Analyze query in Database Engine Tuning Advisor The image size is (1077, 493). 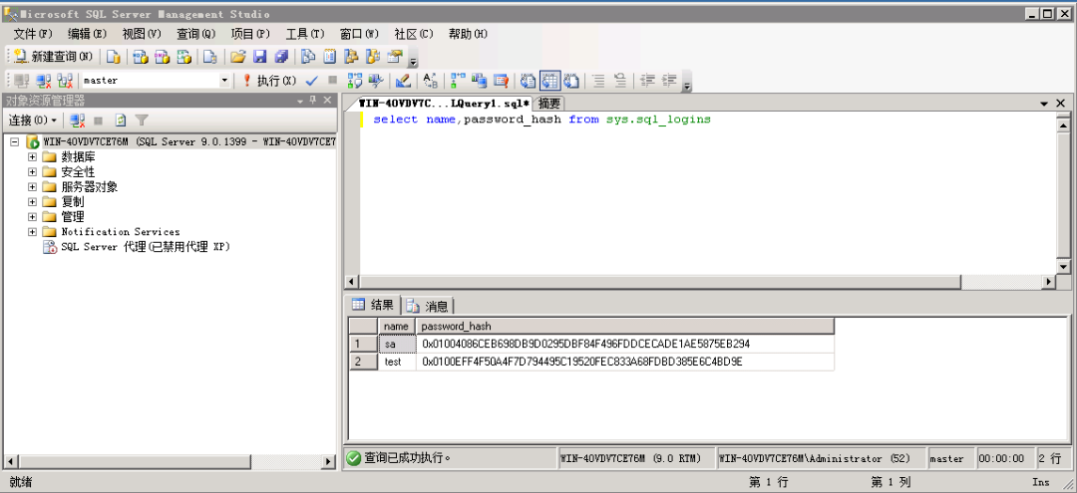tap(376, 81)
